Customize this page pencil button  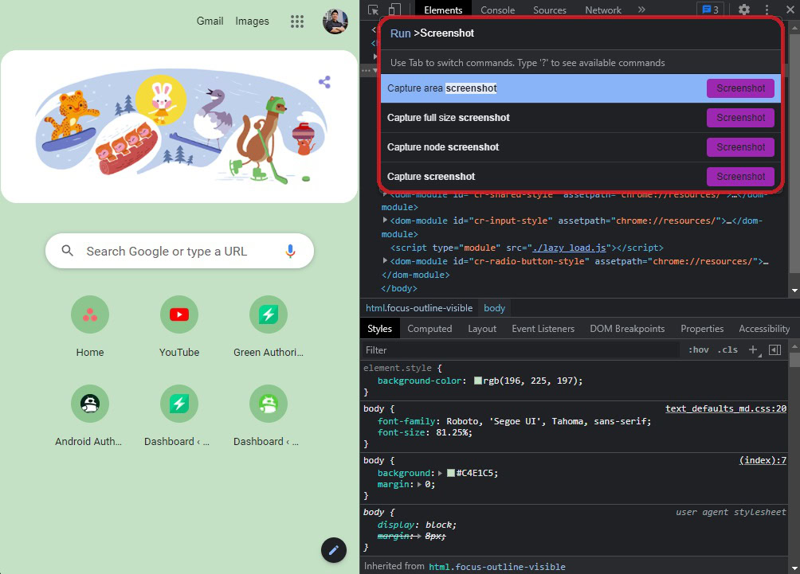click(x=334, y=550)
